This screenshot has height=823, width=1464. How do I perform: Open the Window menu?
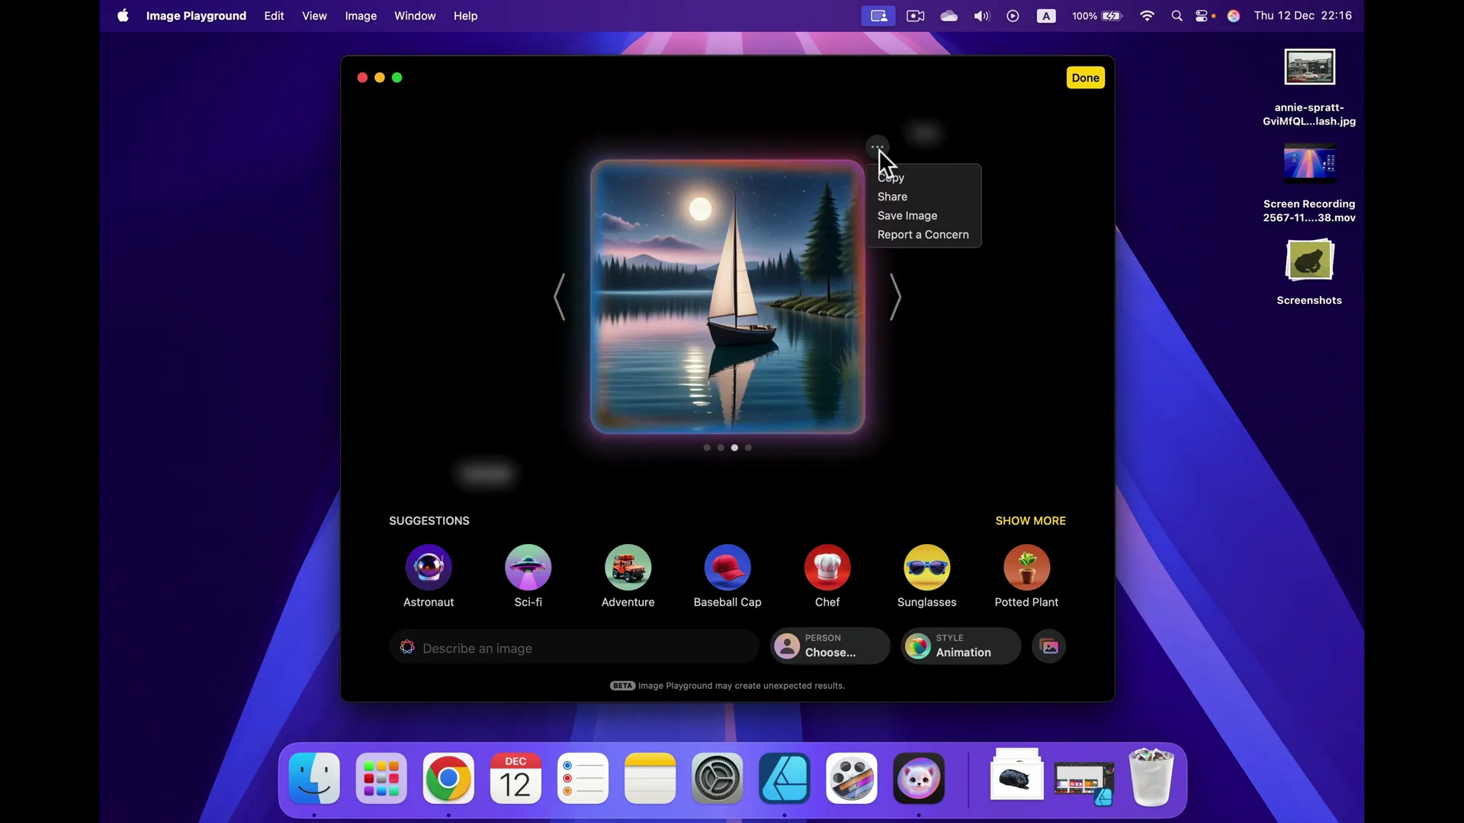(x=415, y=15)
